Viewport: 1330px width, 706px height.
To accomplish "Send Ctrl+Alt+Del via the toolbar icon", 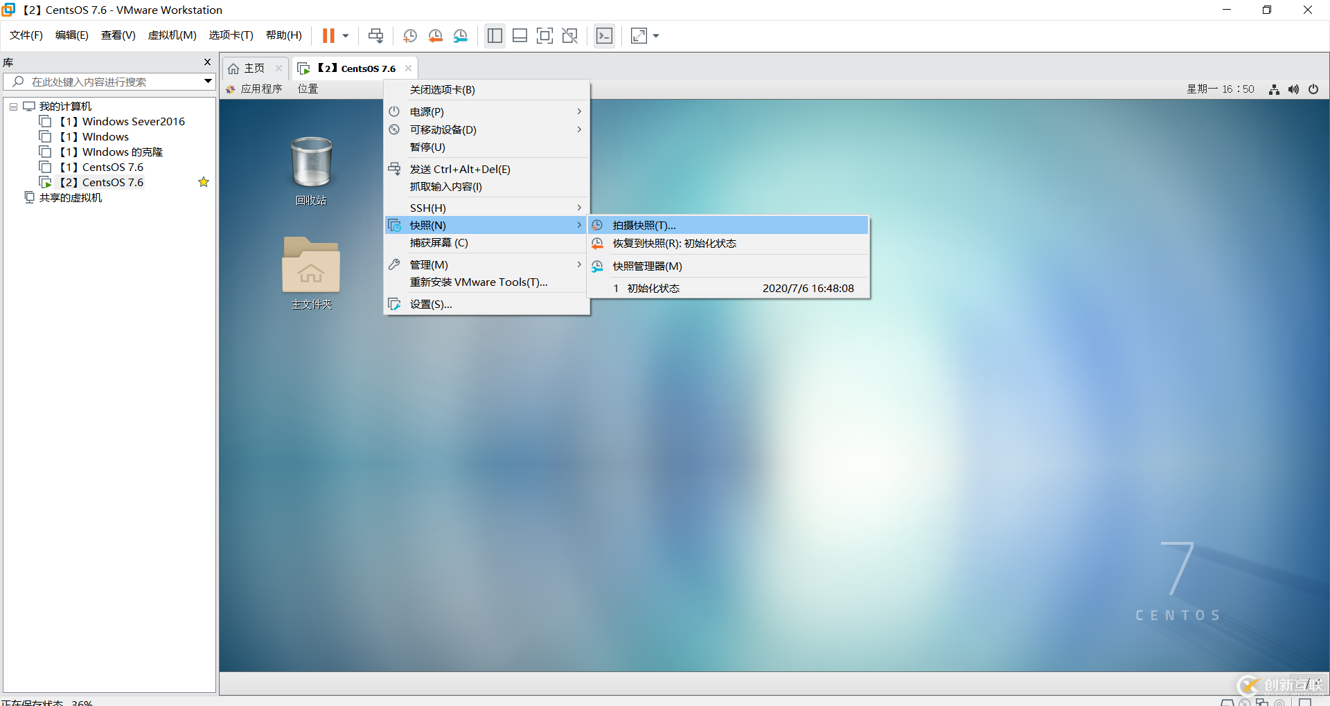I will point(375,35).
